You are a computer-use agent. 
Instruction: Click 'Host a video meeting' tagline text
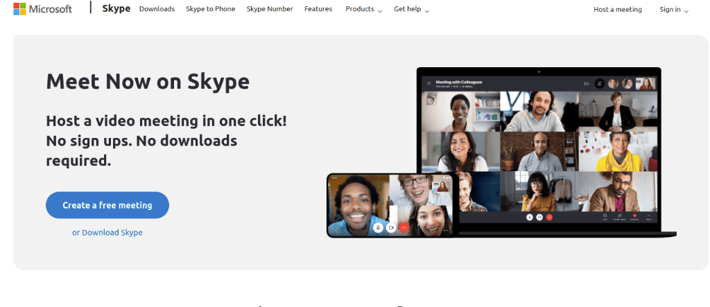pos(166,141)
